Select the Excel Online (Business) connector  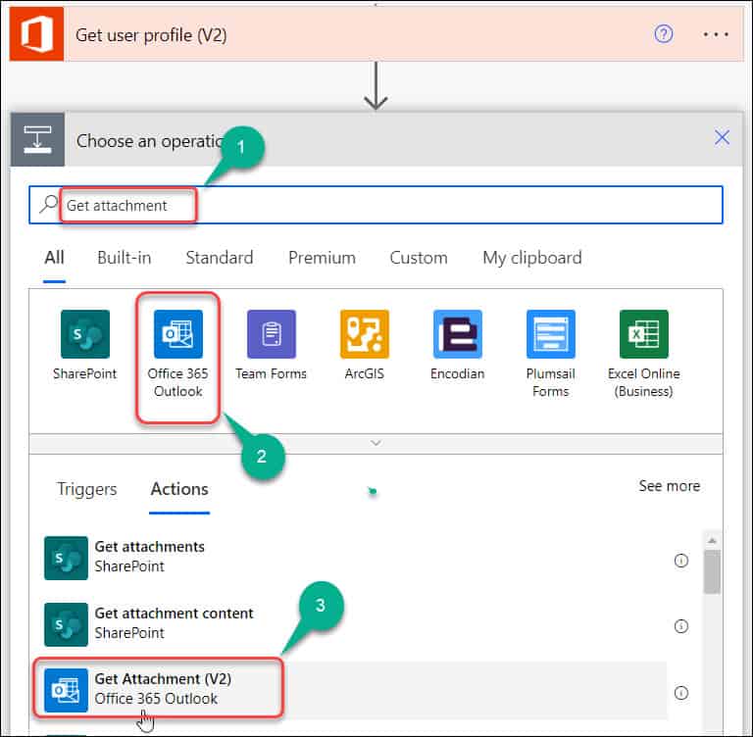644,355
